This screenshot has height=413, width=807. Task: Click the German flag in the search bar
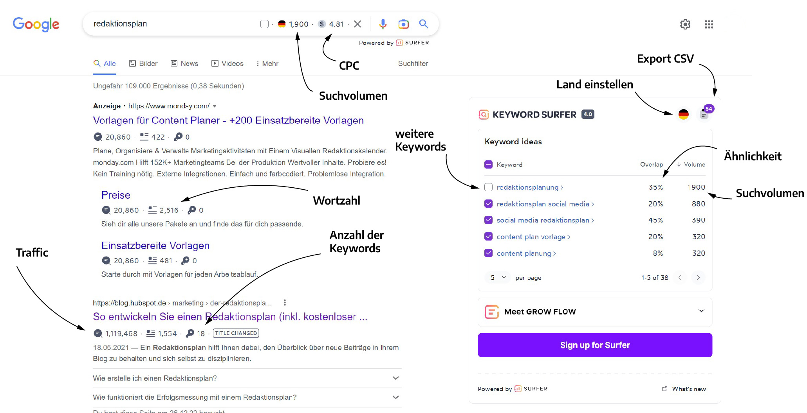[x=282, y=24]
